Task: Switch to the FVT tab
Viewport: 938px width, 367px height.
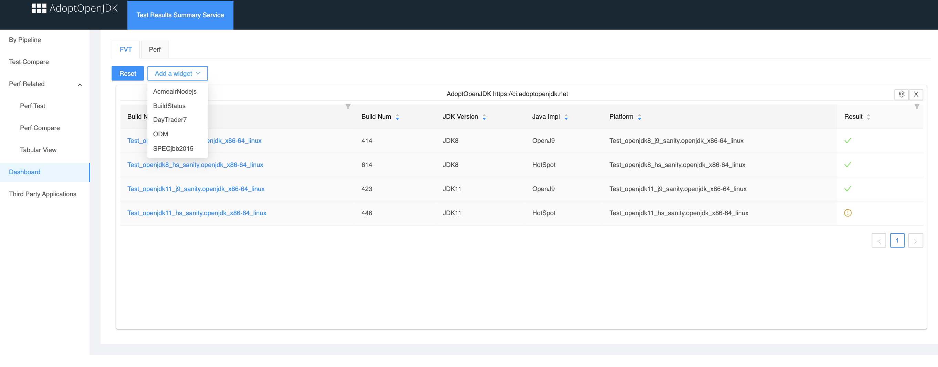Action: pyautogui.click(x=126, y=50)
